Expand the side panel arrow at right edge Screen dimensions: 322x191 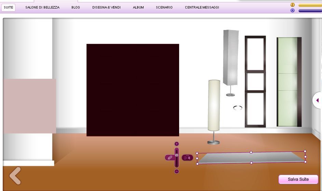pos(317,100)
